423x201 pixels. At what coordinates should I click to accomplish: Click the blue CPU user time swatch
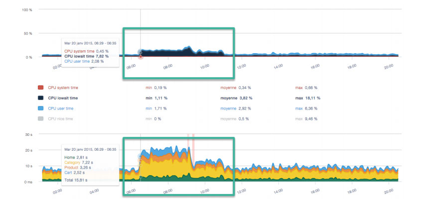click(41, 108)
